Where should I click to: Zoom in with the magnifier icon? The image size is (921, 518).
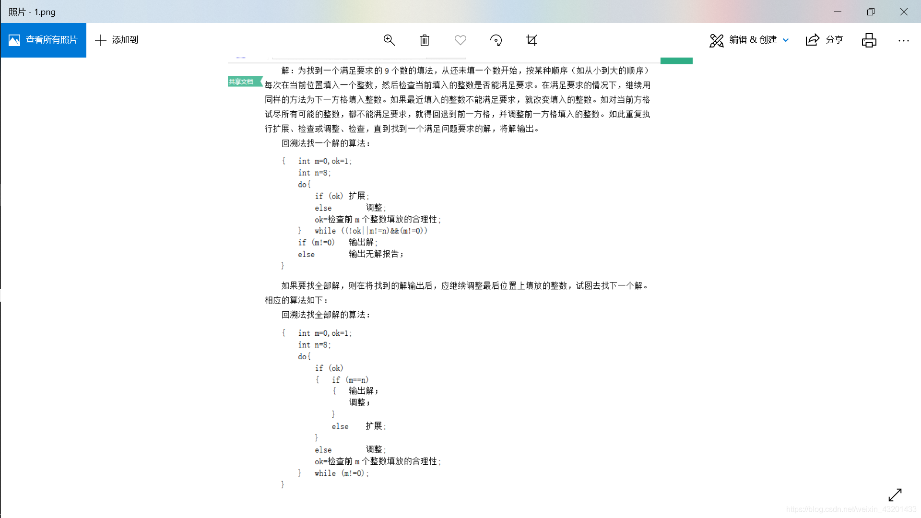(x=389, y=40)
